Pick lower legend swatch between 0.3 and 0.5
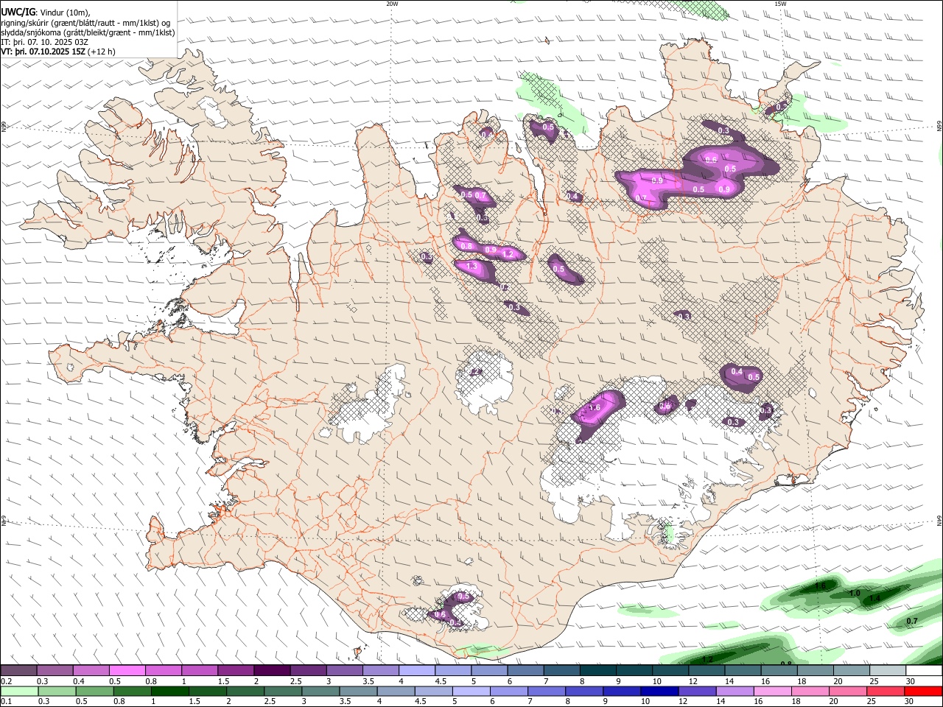943x707 pixels. coord(58,692)
